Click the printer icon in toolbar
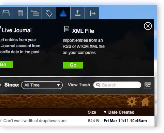Image resolution: width=164 pixels, height=133 pixels. 6,13
